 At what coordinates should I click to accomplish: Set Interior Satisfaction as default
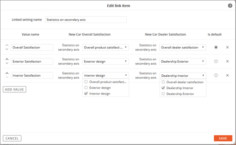tap(216, 75)
